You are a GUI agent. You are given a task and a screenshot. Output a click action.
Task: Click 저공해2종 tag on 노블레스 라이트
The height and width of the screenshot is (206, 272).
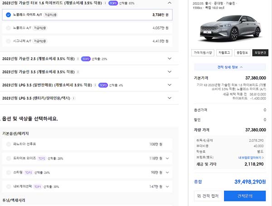pyautogui.click(x=50, y=15)
